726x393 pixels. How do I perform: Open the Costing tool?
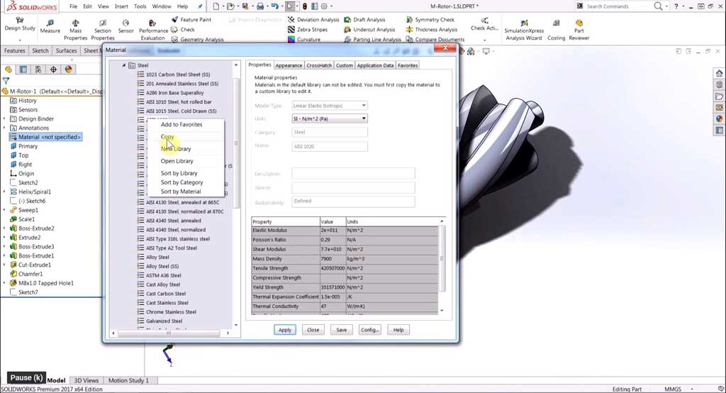556,30
